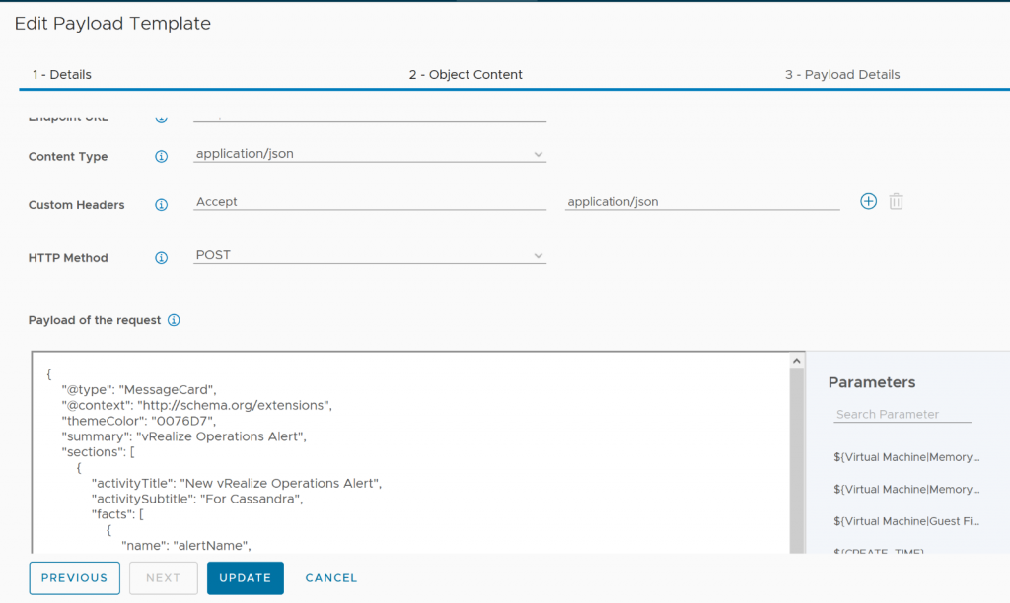Switch to the 1 - Details step
Screen dimensions: 1010x603
(61, 75)
